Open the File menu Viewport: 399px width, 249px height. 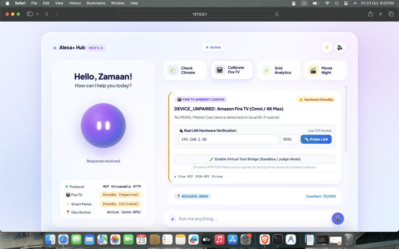34,3
